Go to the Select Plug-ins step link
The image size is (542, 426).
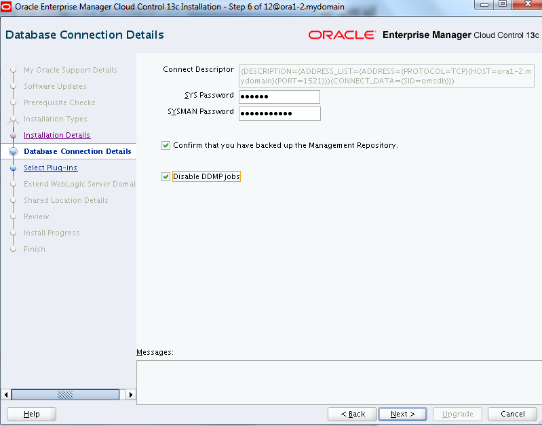tap(51, 168)
